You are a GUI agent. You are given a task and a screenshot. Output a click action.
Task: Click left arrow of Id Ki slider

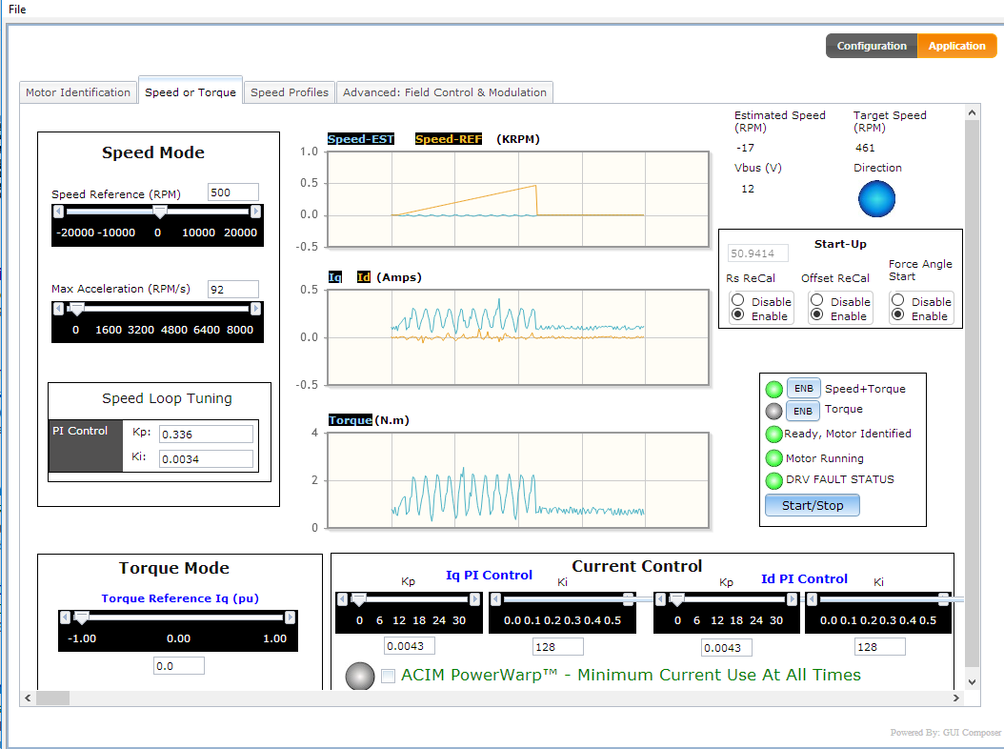[812, 599]
